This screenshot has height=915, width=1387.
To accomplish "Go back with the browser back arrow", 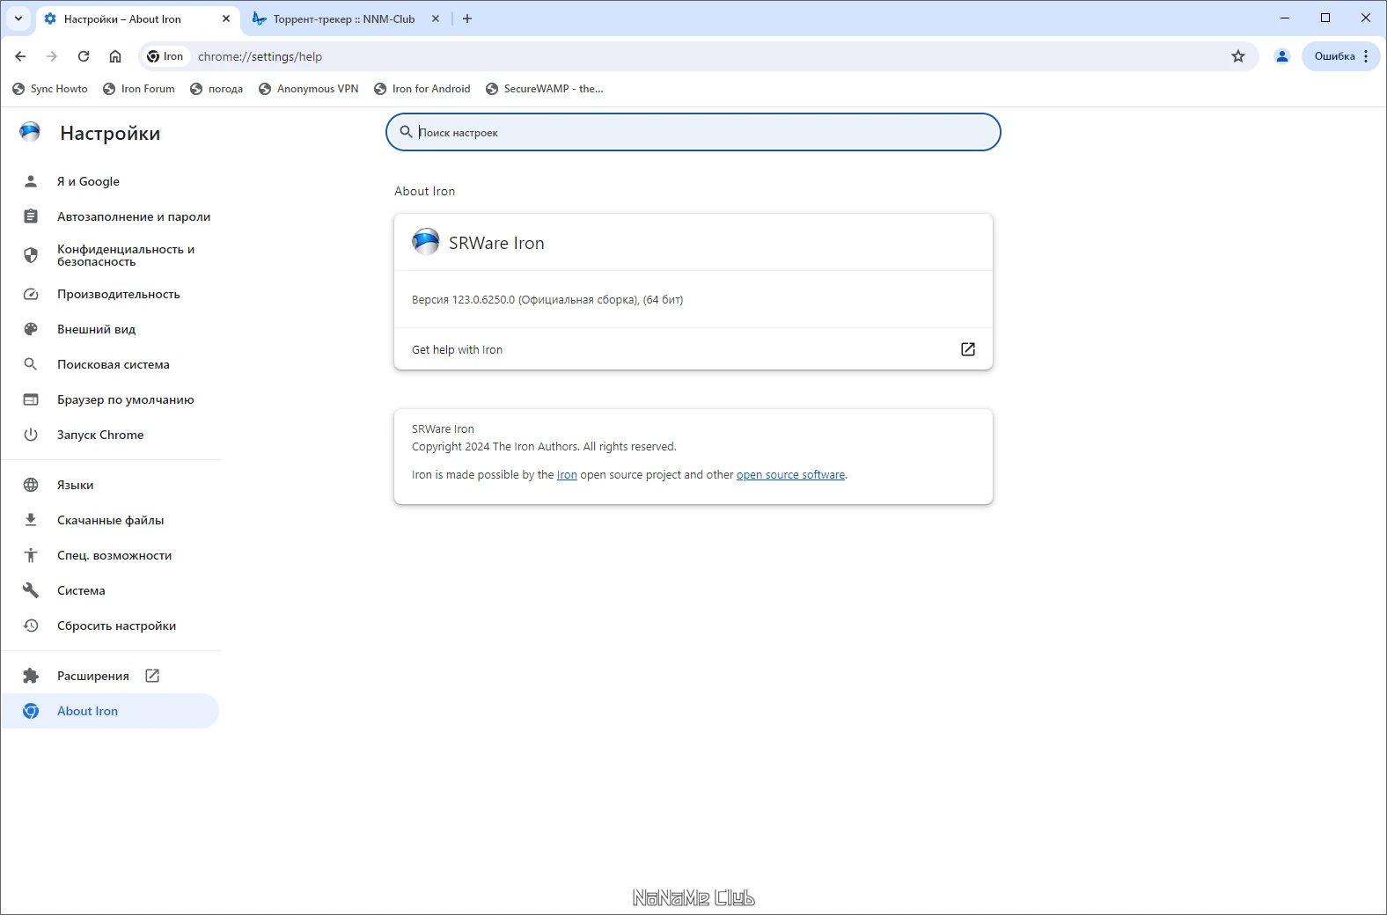I will (x=20, y=56).
